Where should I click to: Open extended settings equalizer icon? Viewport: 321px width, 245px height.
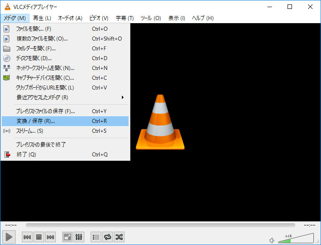click(x=79, y=237)
